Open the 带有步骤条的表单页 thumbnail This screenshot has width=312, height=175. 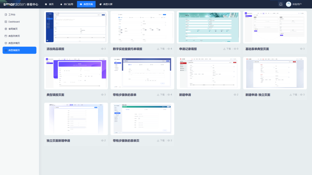coord(142,119)
